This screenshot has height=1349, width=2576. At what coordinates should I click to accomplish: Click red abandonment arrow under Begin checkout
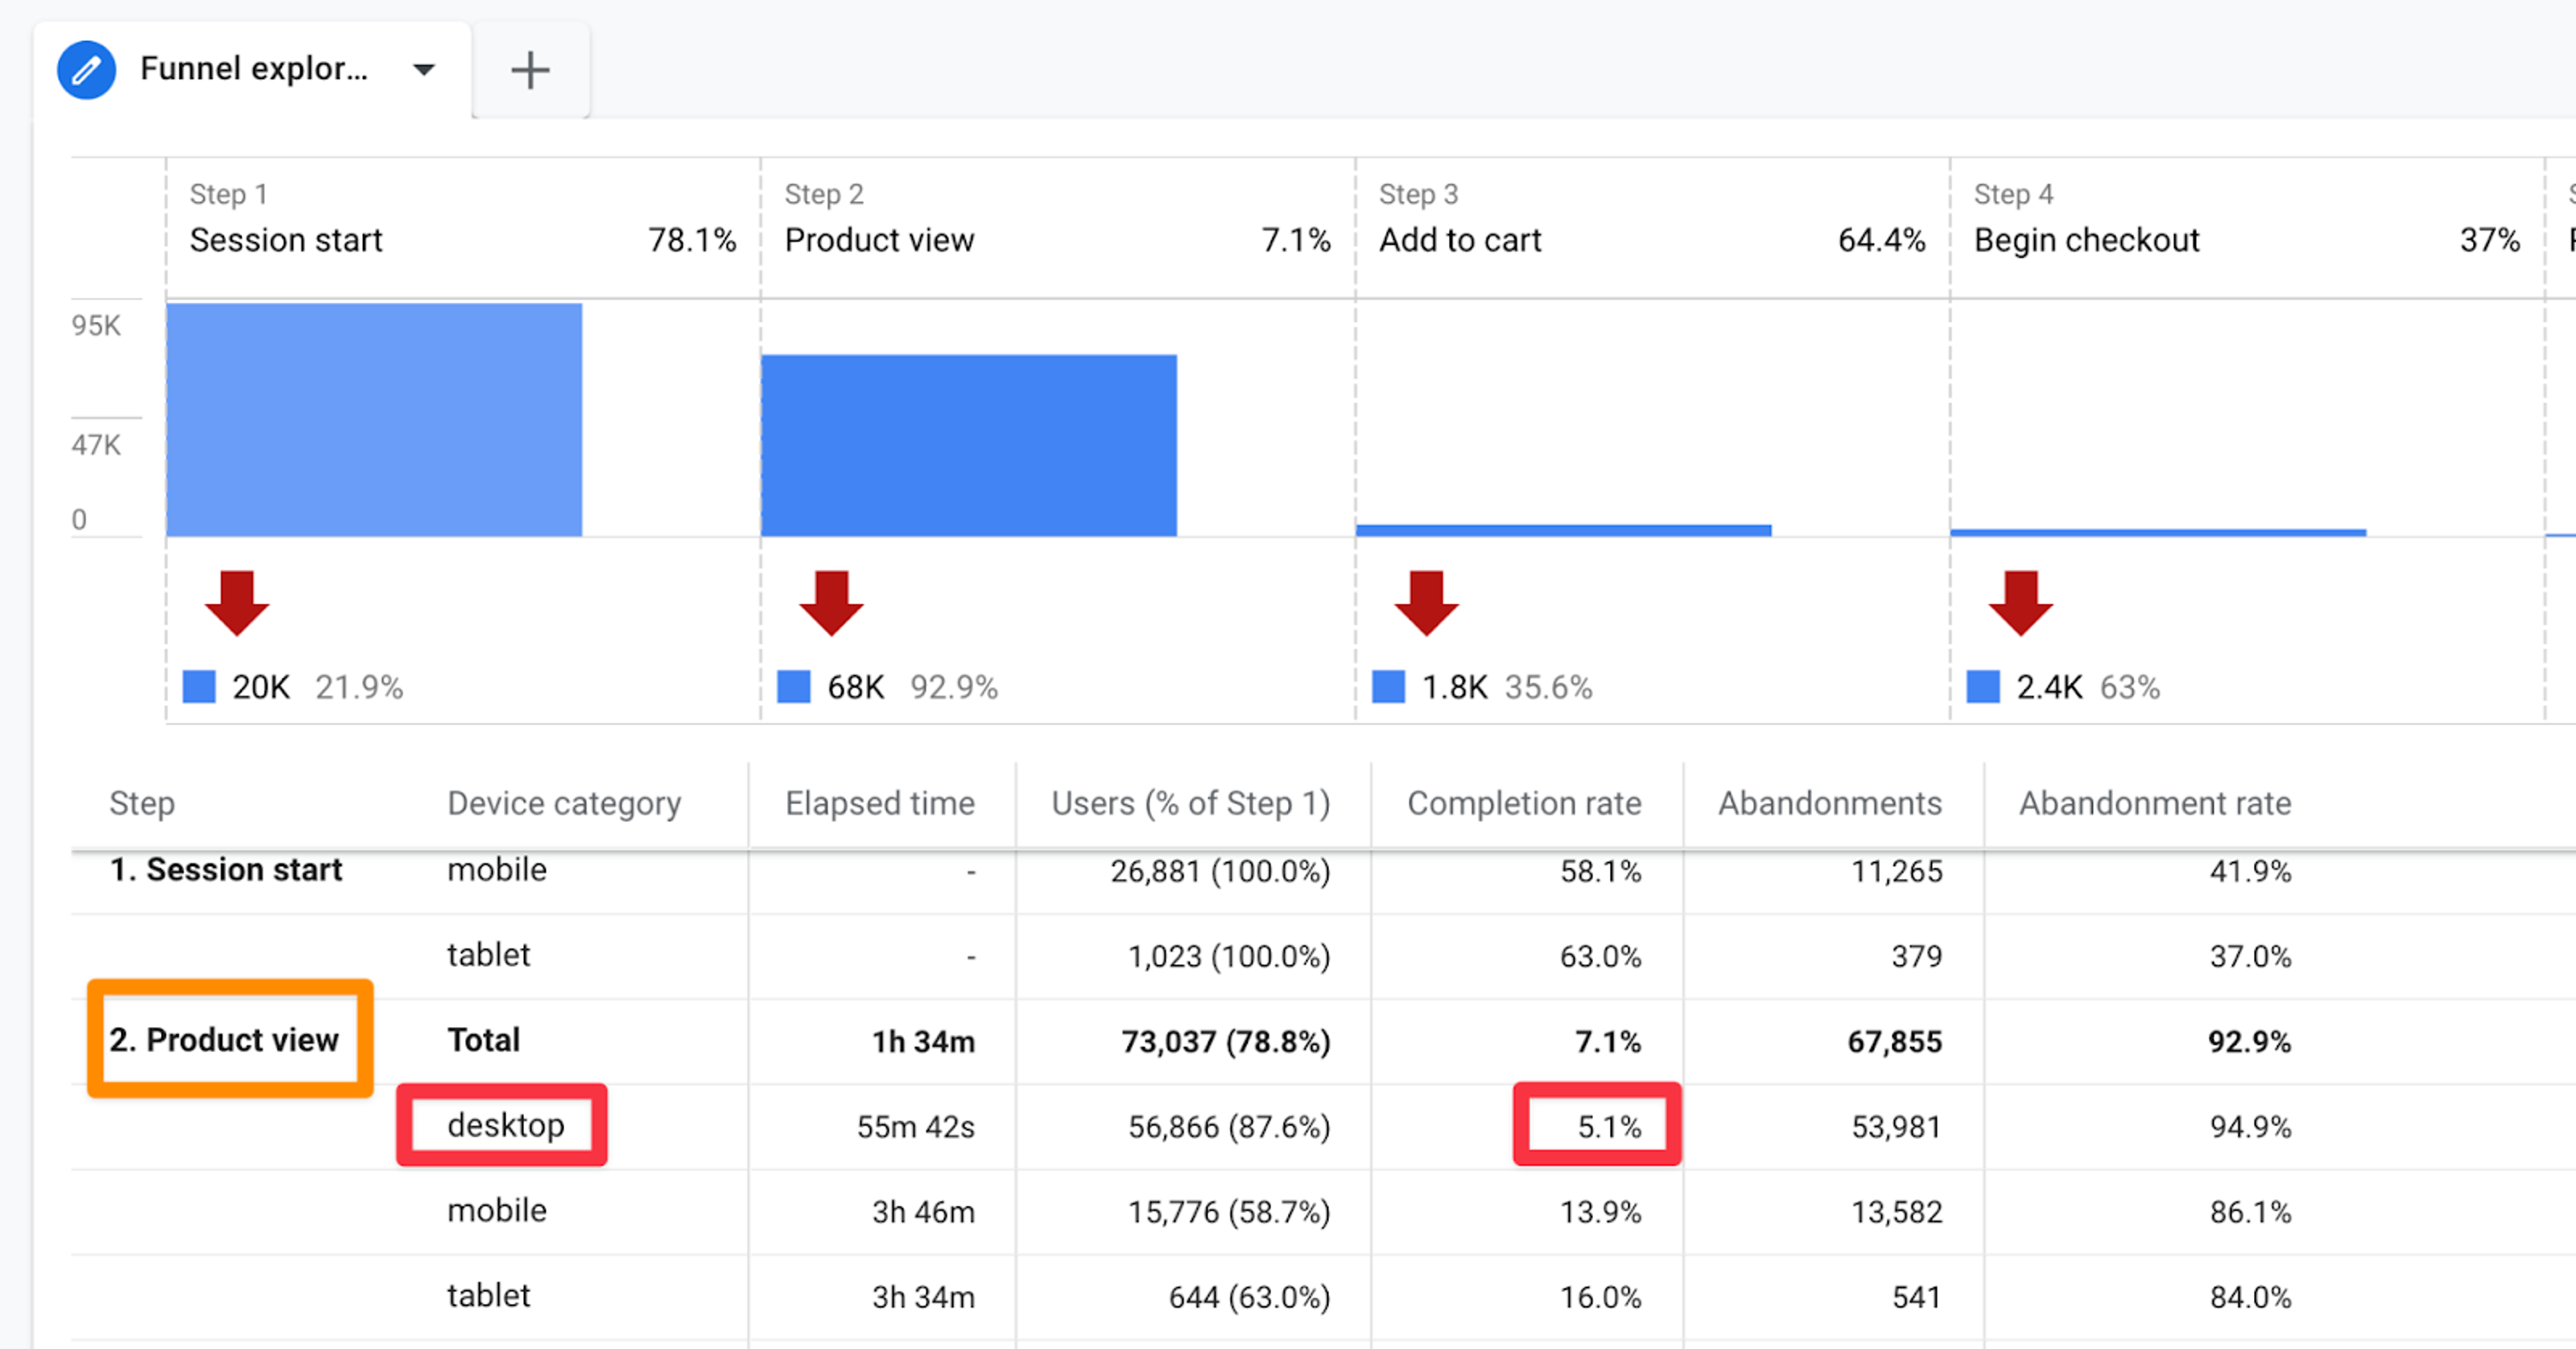[x=2020, y=603]
